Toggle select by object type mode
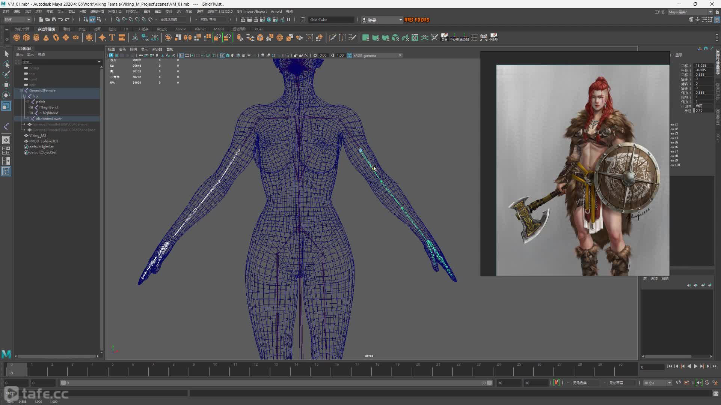Image resolution: width=721 pixels, height=405 pixels. point(92,19)
